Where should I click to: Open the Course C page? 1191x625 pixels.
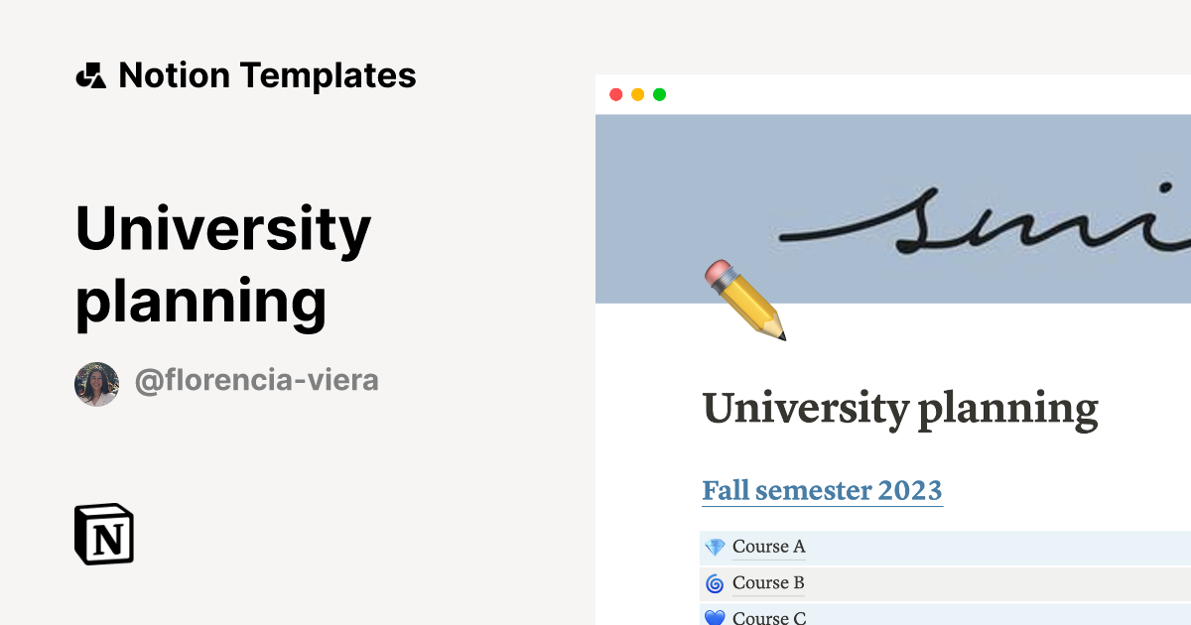click(768, 617)
